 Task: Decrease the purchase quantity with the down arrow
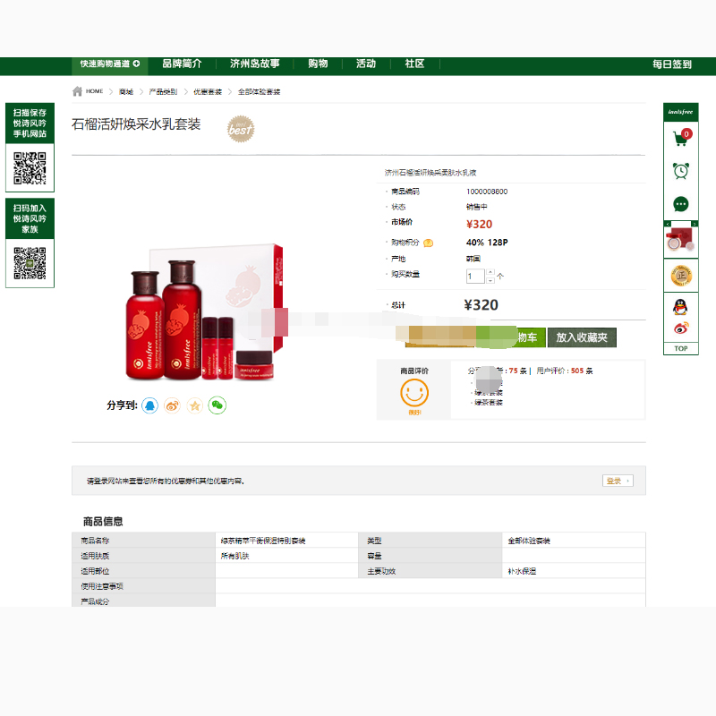[490, 280]
